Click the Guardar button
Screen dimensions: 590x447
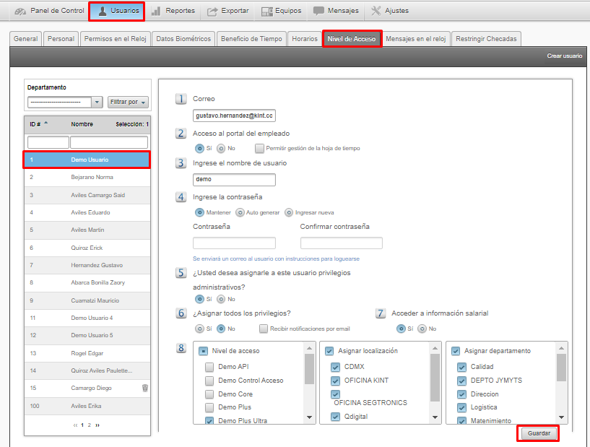[539, 434]
